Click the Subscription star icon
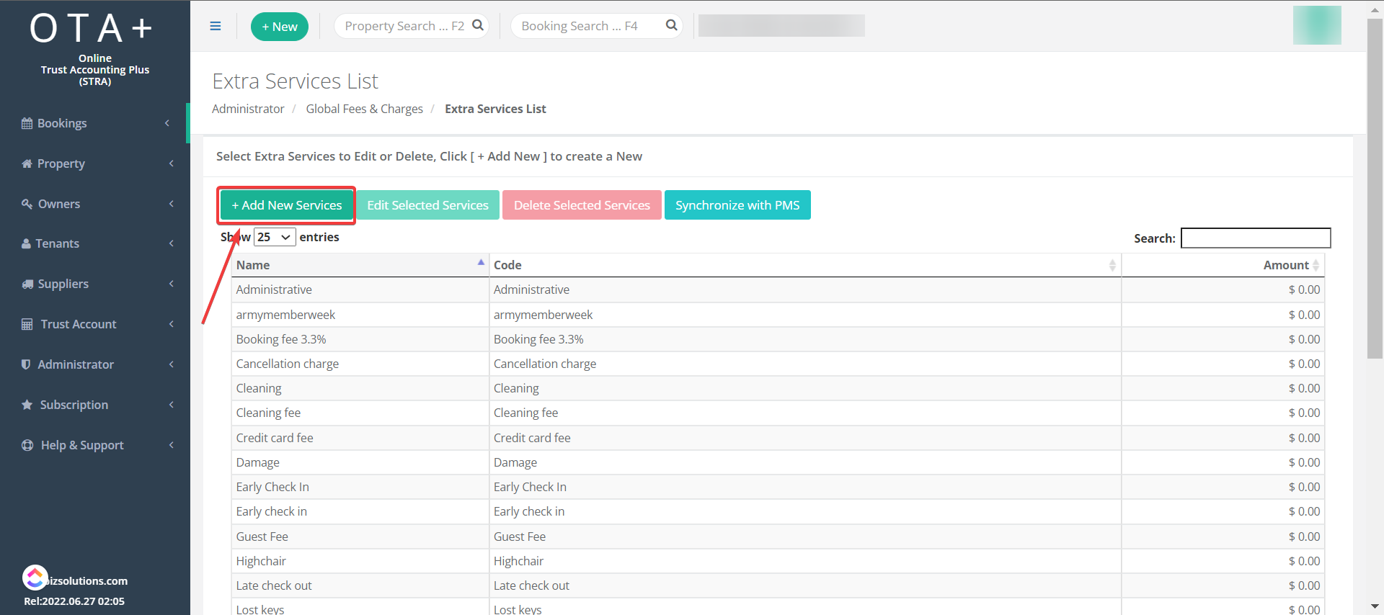 click(27, 405)
